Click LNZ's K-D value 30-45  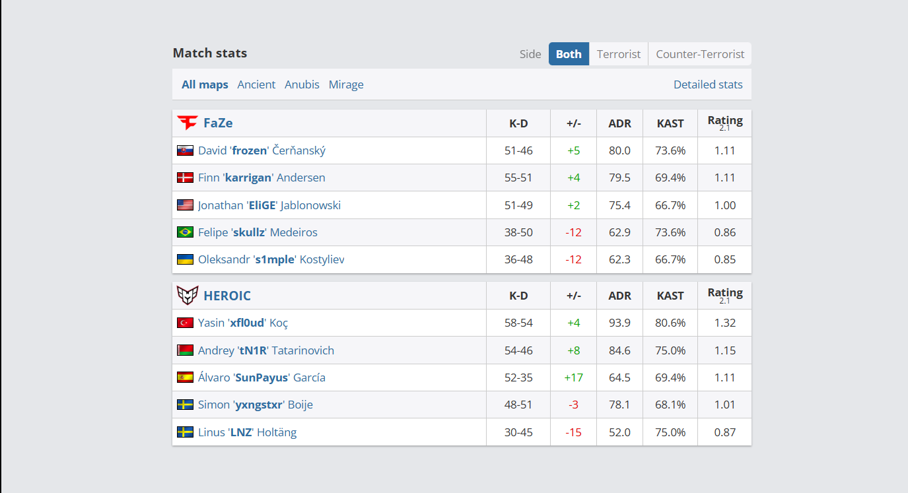point(518,432)
